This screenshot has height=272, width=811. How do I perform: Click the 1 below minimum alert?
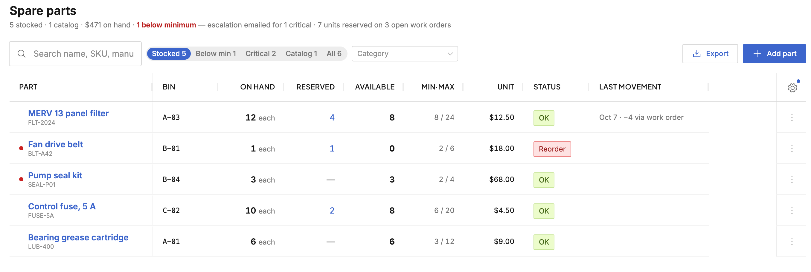tap(166, 25)
